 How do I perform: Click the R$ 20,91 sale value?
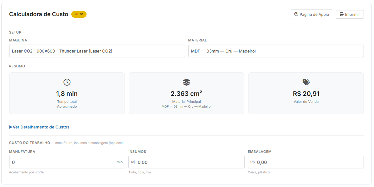click(x=306, y=94)
